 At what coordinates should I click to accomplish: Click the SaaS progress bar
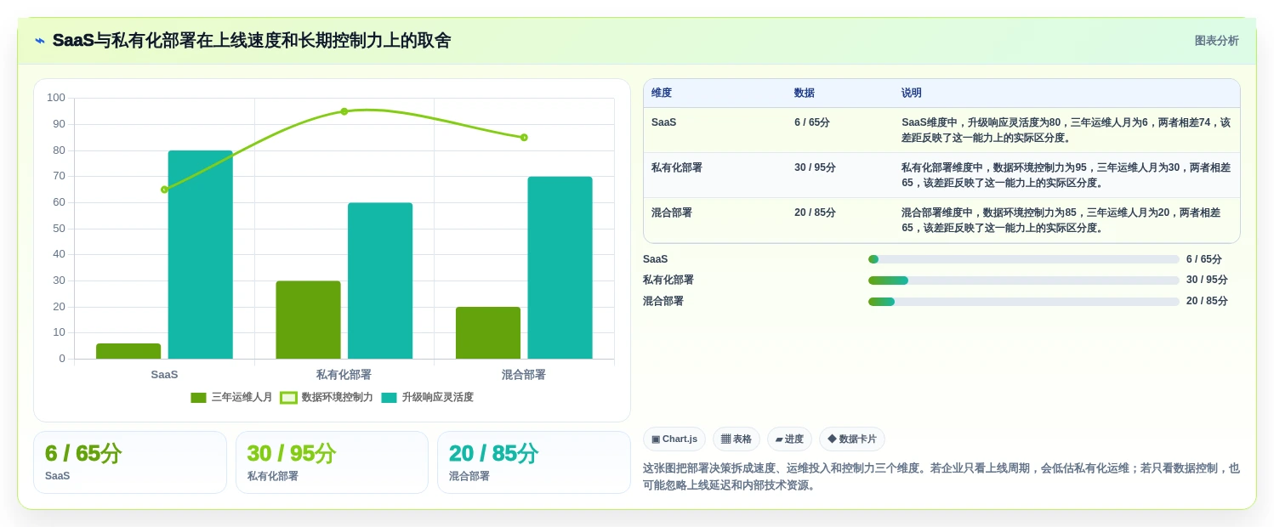coord(1023,259)
